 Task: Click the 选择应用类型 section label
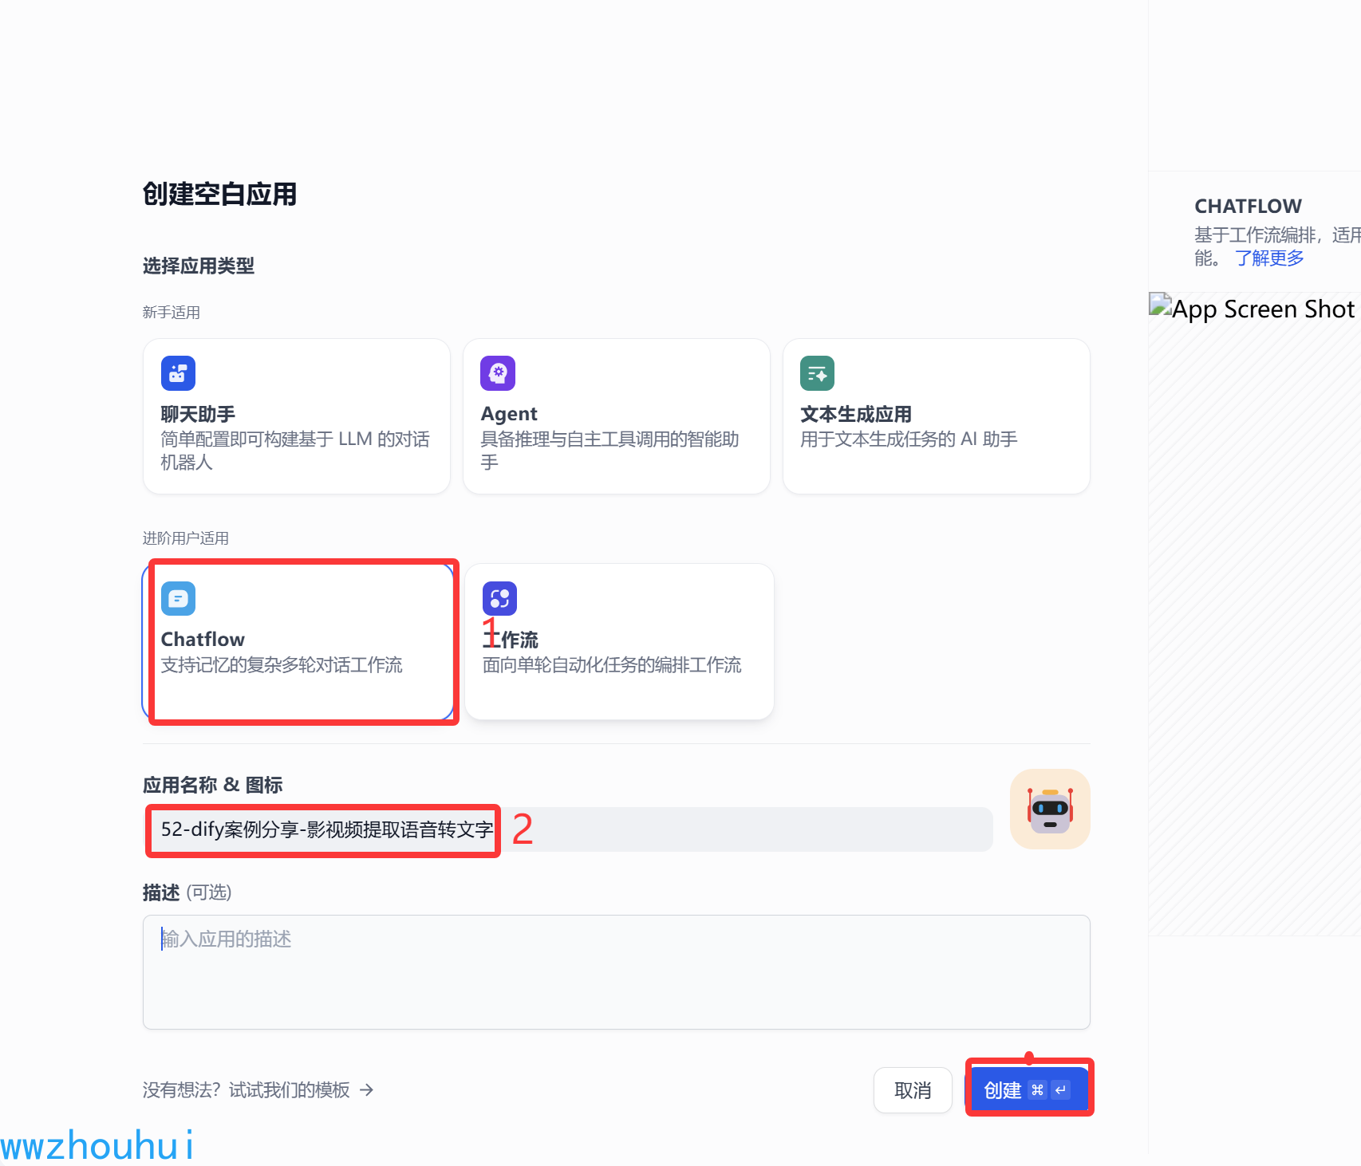tap(199, 266)
